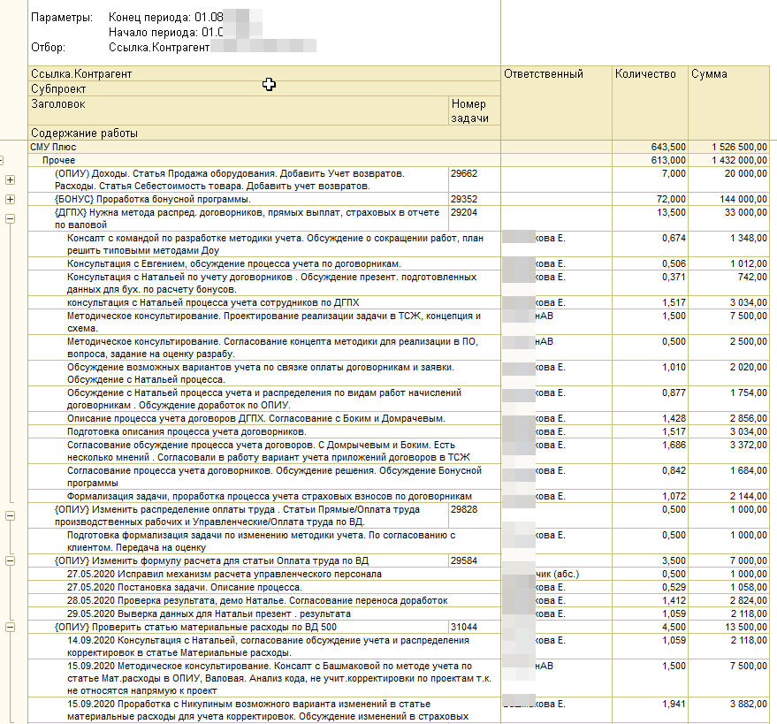Collapse the group for task 31044
The width and height of the screenshot is (777, 724).
coord(10,628)
